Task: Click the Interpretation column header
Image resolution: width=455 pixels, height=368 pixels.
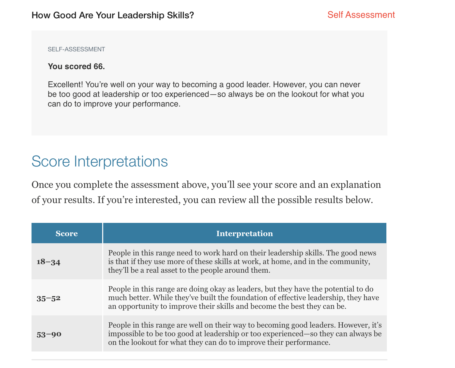Action: tap(245, 233)
